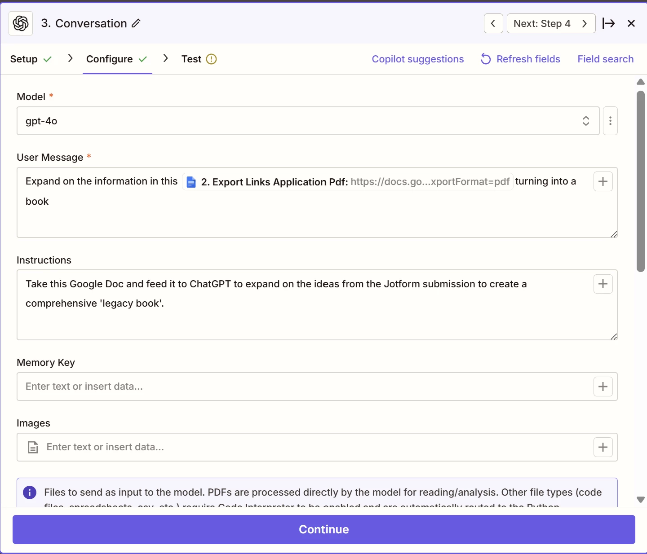Click the User Message resize handle
Viewport: 647px width, 554px height.
(614, 234)
